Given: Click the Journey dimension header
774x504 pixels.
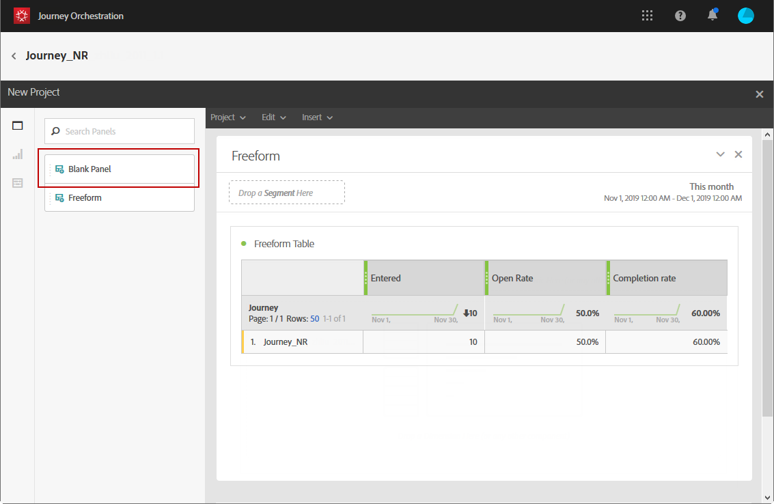Looking at the screenshot, I should pos(263,307).
